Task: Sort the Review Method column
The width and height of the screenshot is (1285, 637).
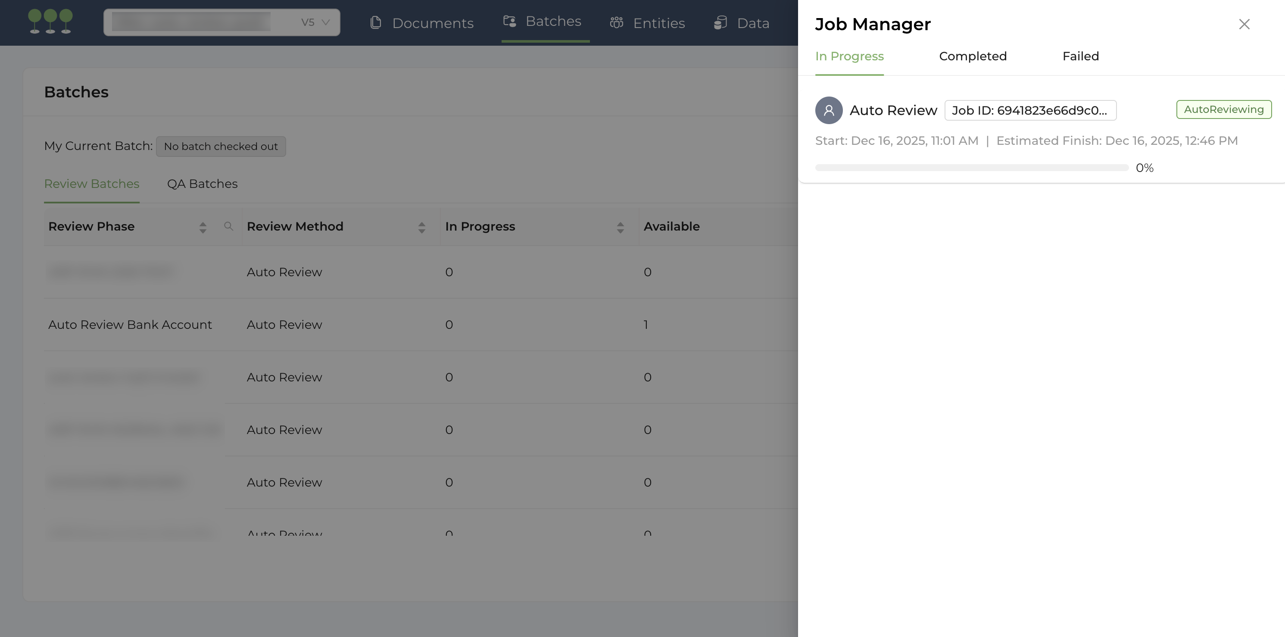Action: click(x=422, y=227)
